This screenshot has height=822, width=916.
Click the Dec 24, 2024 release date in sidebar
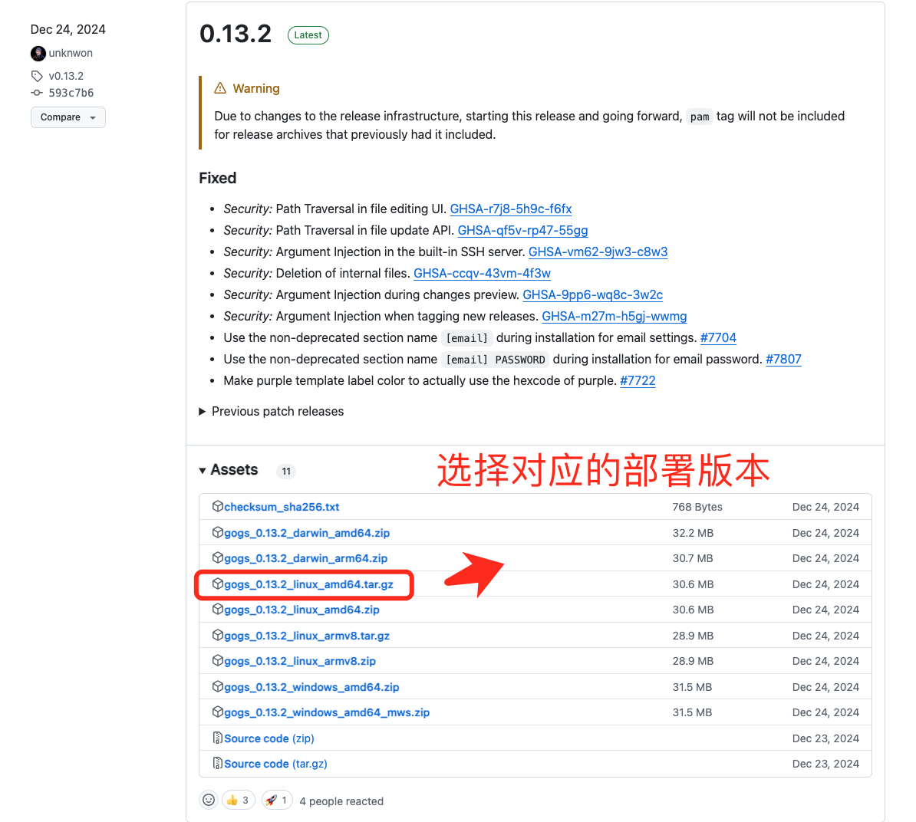pyautogui.click(x=68, y=29)
